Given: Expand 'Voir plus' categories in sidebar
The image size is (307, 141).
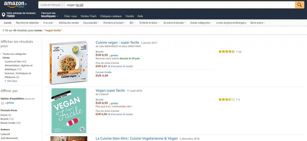Looking at the screenshot, I should pos(11,81).
